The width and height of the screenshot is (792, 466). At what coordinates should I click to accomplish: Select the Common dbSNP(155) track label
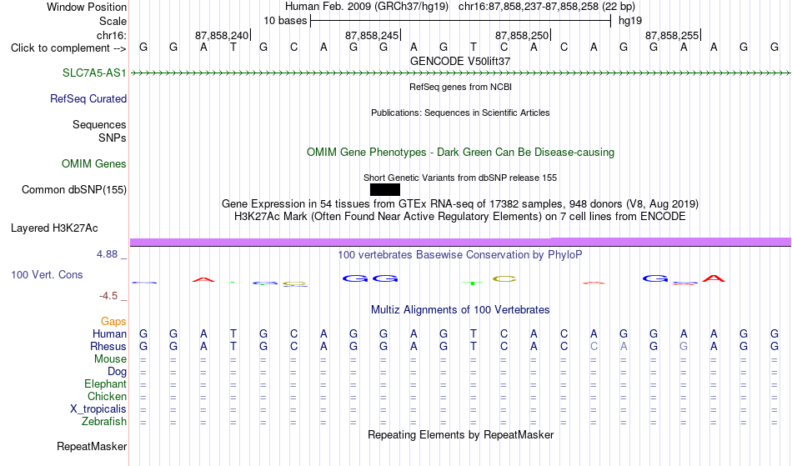coord(74,189)
